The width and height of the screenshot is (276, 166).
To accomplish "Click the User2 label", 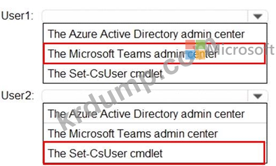I will [17, 96].
